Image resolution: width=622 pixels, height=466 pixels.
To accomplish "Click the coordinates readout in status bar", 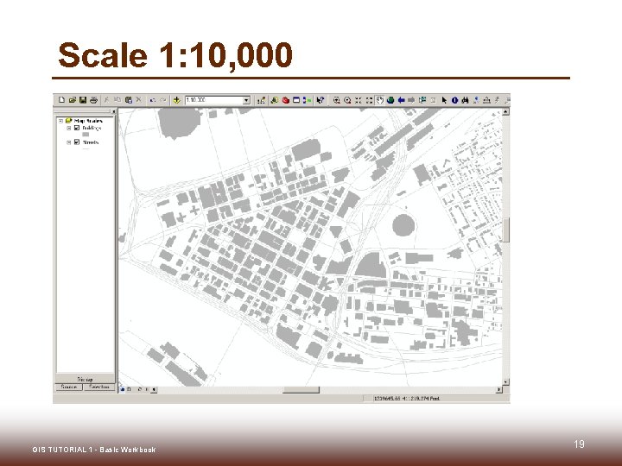I will [x=407, y=398].
